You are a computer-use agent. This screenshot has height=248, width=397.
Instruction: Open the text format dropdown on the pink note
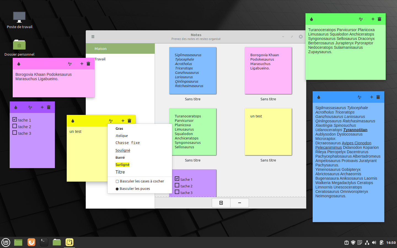click(x=70, y=64)
